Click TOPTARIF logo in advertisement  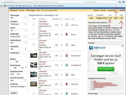click(97, 48)
